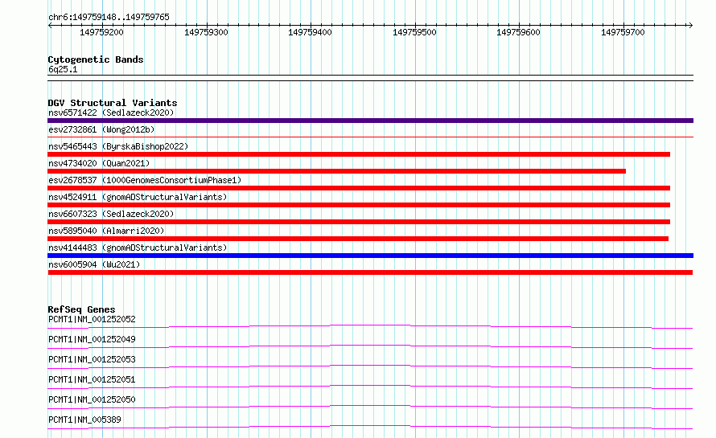Click the red nsv6607323 variant bar
This screenshot has width=716, height=438.
tap(359, 222)
